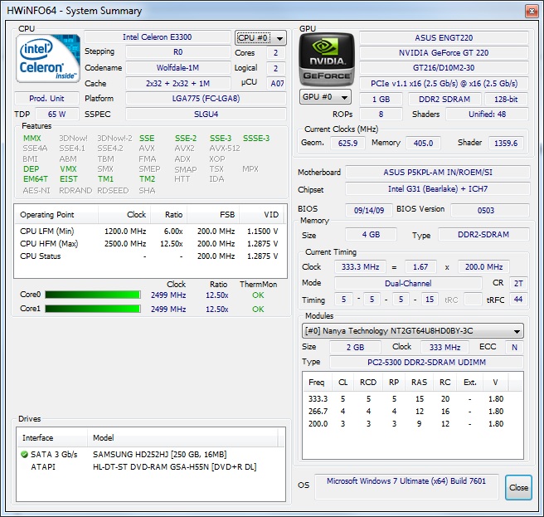Click the BIOS Version value 0503
Screen dimensions: 544x517
pyautogui.click(x=490, y=211)
